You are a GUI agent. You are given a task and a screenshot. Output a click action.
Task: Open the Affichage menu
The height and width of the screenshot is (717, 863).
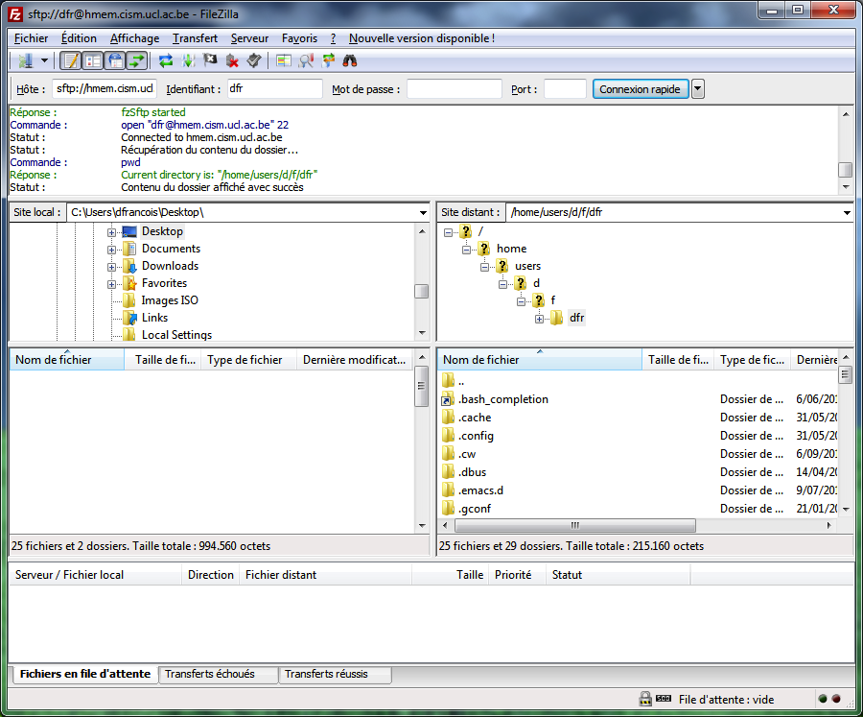pyautogui.click(x=135, y=38)
